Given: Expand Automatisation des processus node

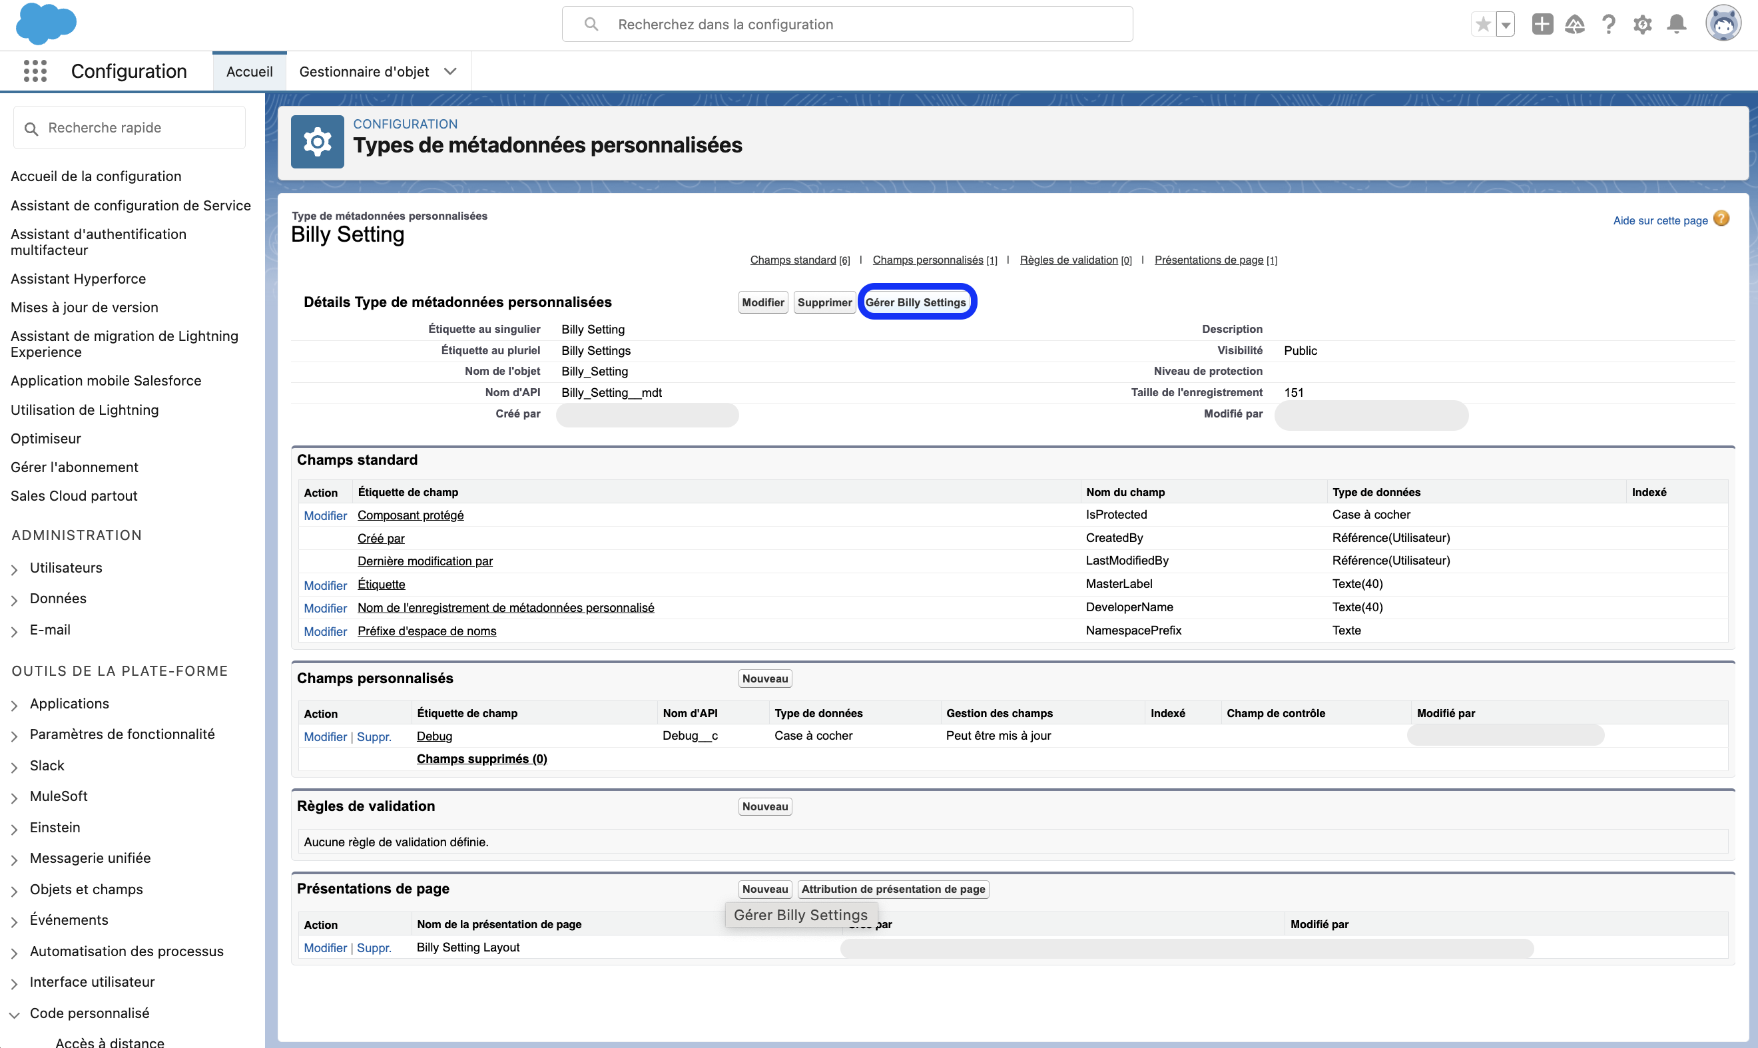Looking at the screenshot, I should coord(14,953).
